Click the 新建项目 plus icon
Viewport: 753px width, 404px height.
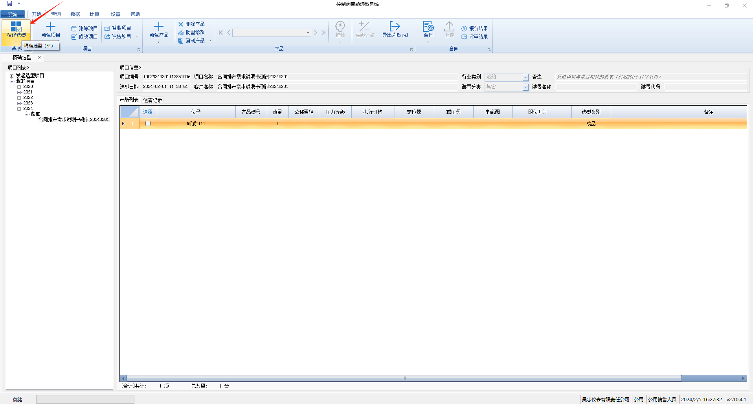tap(51, 27)
